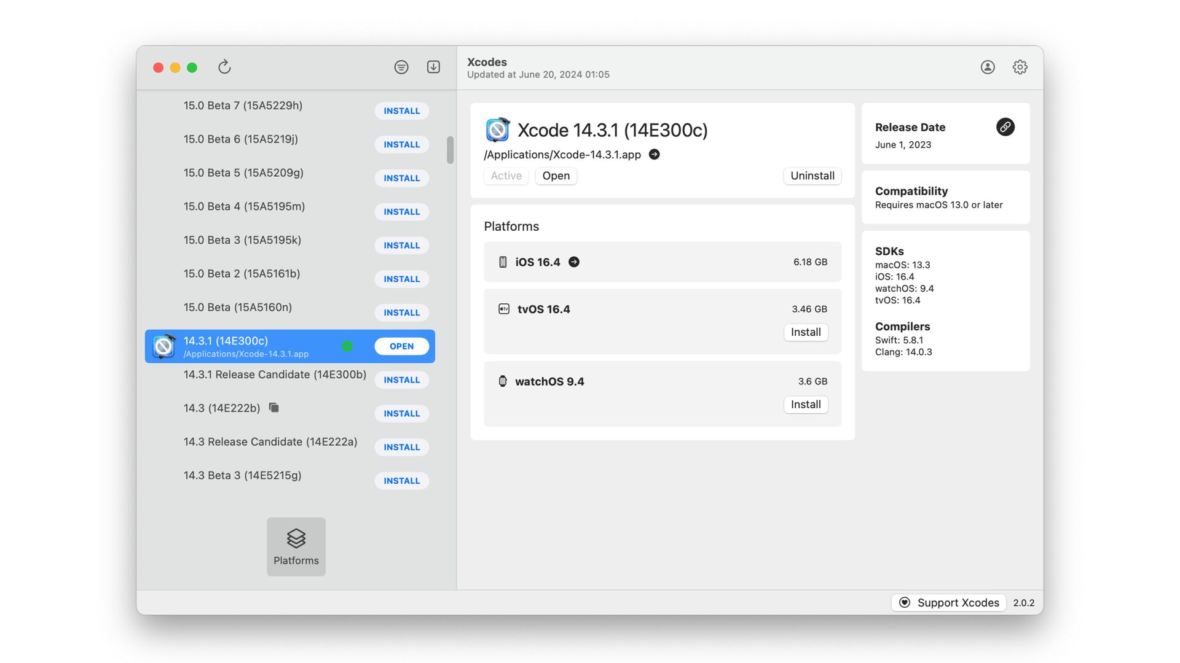1180x663 pixels.
Task: Click the Xcode icon in the selected list row
Action: point(164,346)
